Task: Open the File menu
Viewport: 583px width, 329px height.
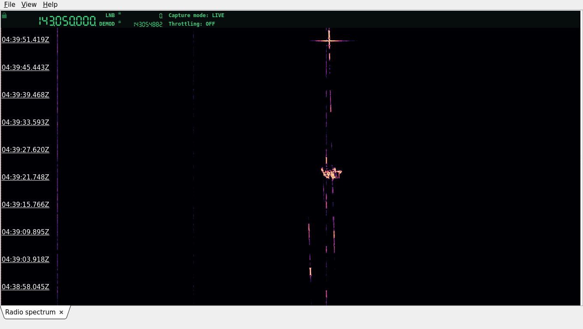Action: pos(9,5)
